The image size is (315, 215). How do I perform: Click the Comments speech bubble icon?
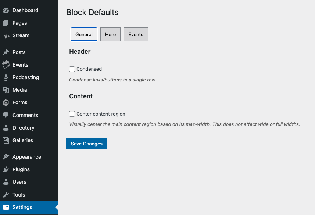[6, 115]
